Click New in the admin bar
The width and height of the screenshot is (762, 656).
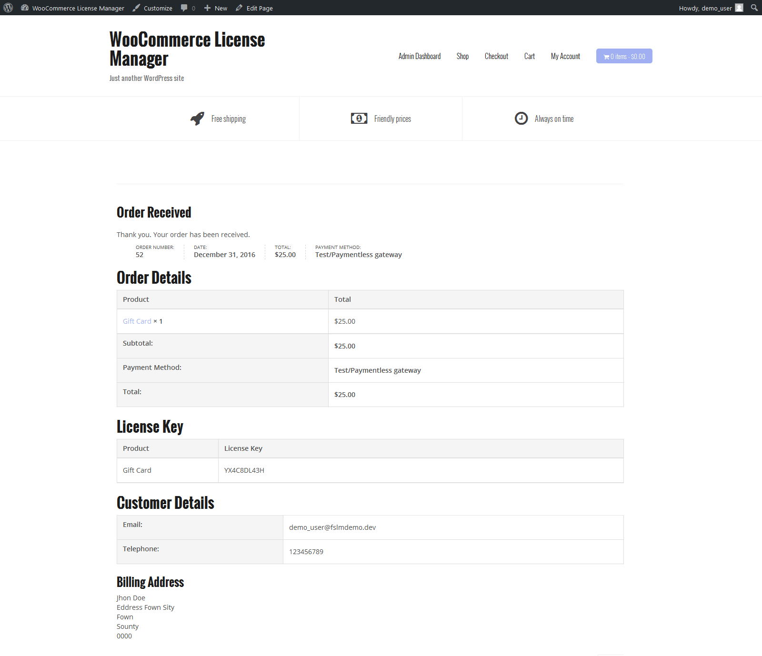216,8
